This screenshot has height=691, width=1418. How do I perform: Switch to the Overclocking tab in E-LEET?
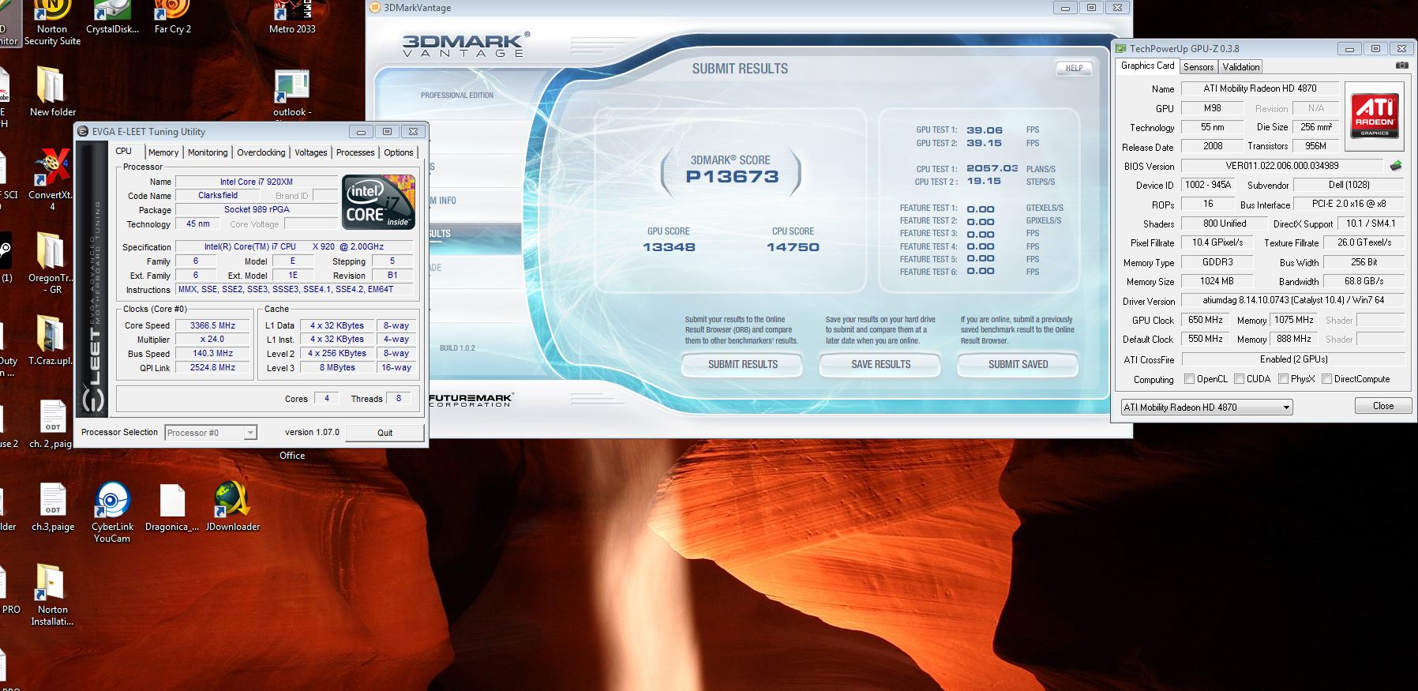(261, 152)
